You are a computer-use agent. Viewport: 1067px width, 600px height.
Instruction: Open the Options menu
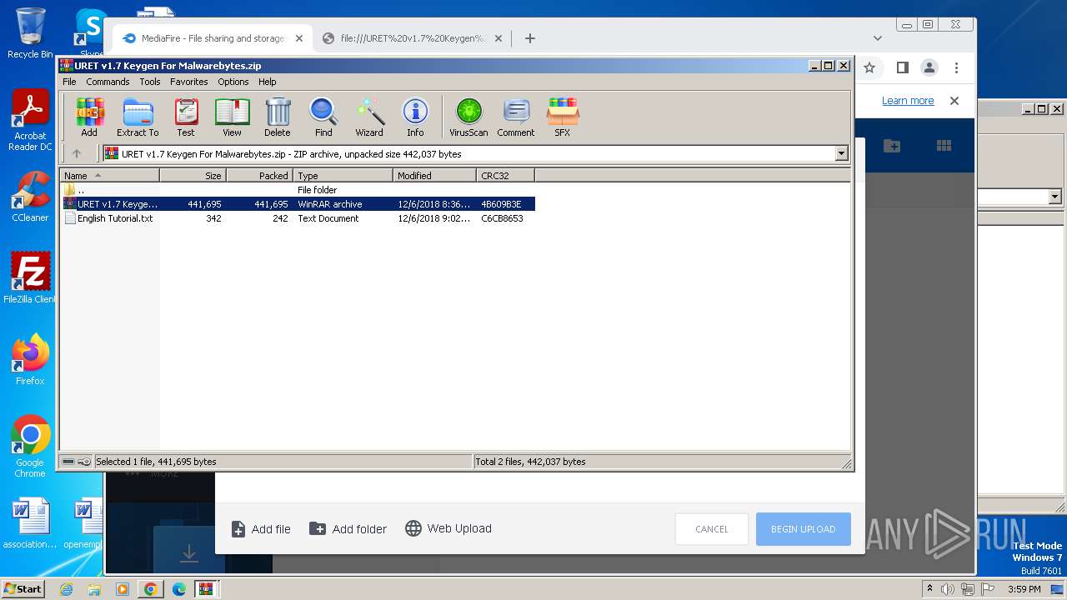tap(233, 82)
